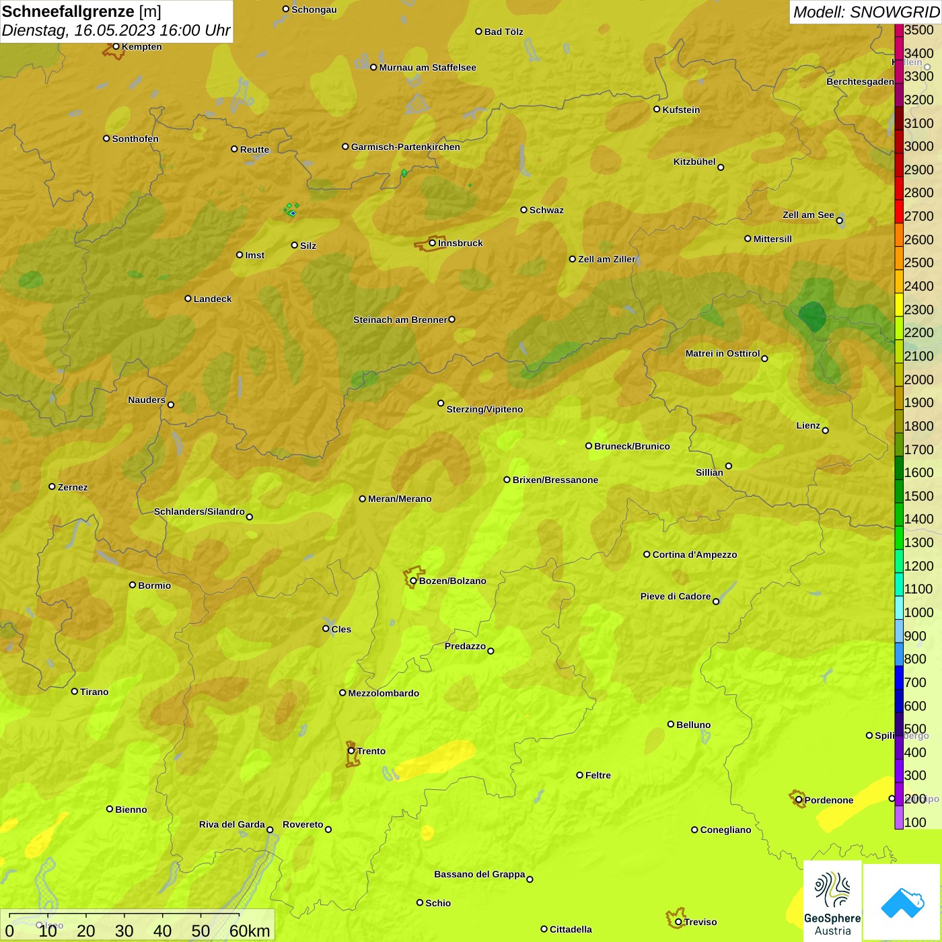This screenshot has height=942, width=942.
Task: Pick the blue legend swatch below 800
Action: [x=899, y=677]
